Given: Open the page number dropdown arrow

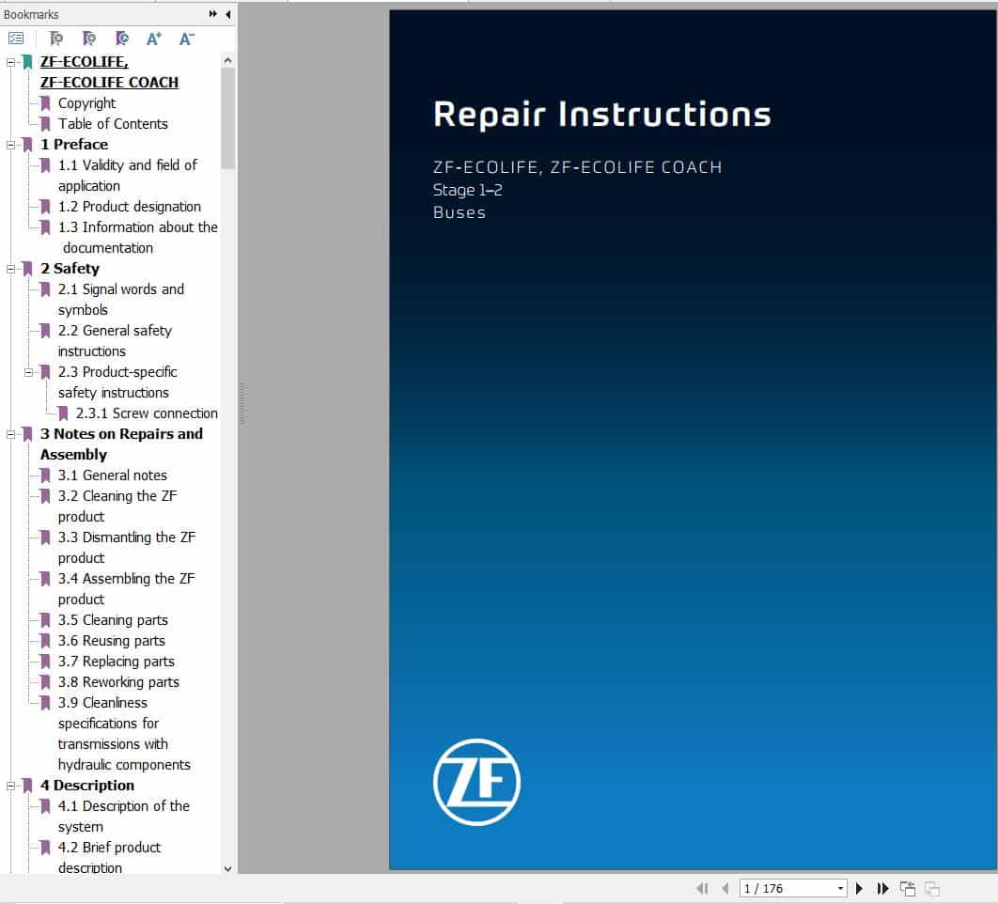Looking at the screenshot, I should (x=841, y=888).
